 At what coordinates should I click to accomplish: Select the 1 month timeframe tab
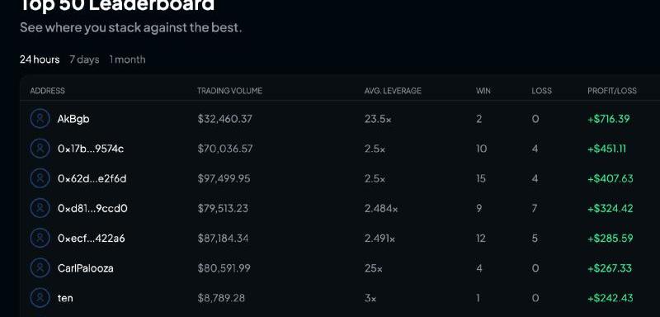tap(128, 59)
